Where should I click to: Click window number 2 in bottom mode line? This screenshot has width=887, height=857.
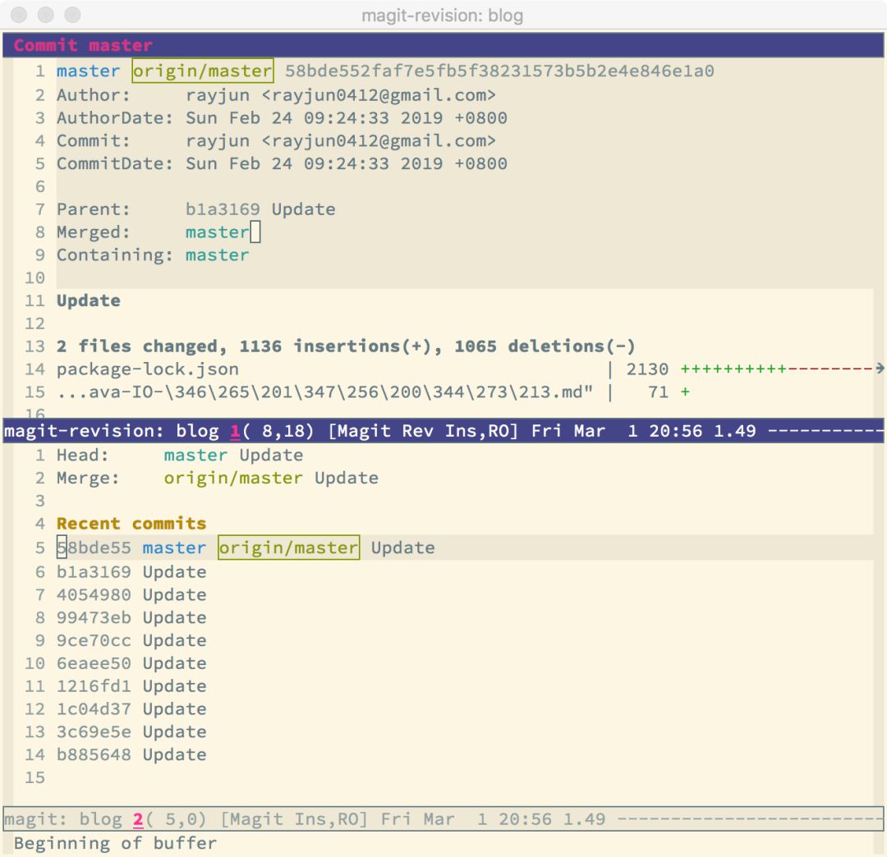tap(138, 818)
